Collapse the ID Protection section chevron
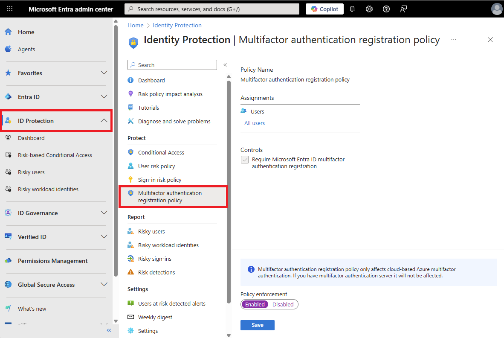 click(104, 121)
